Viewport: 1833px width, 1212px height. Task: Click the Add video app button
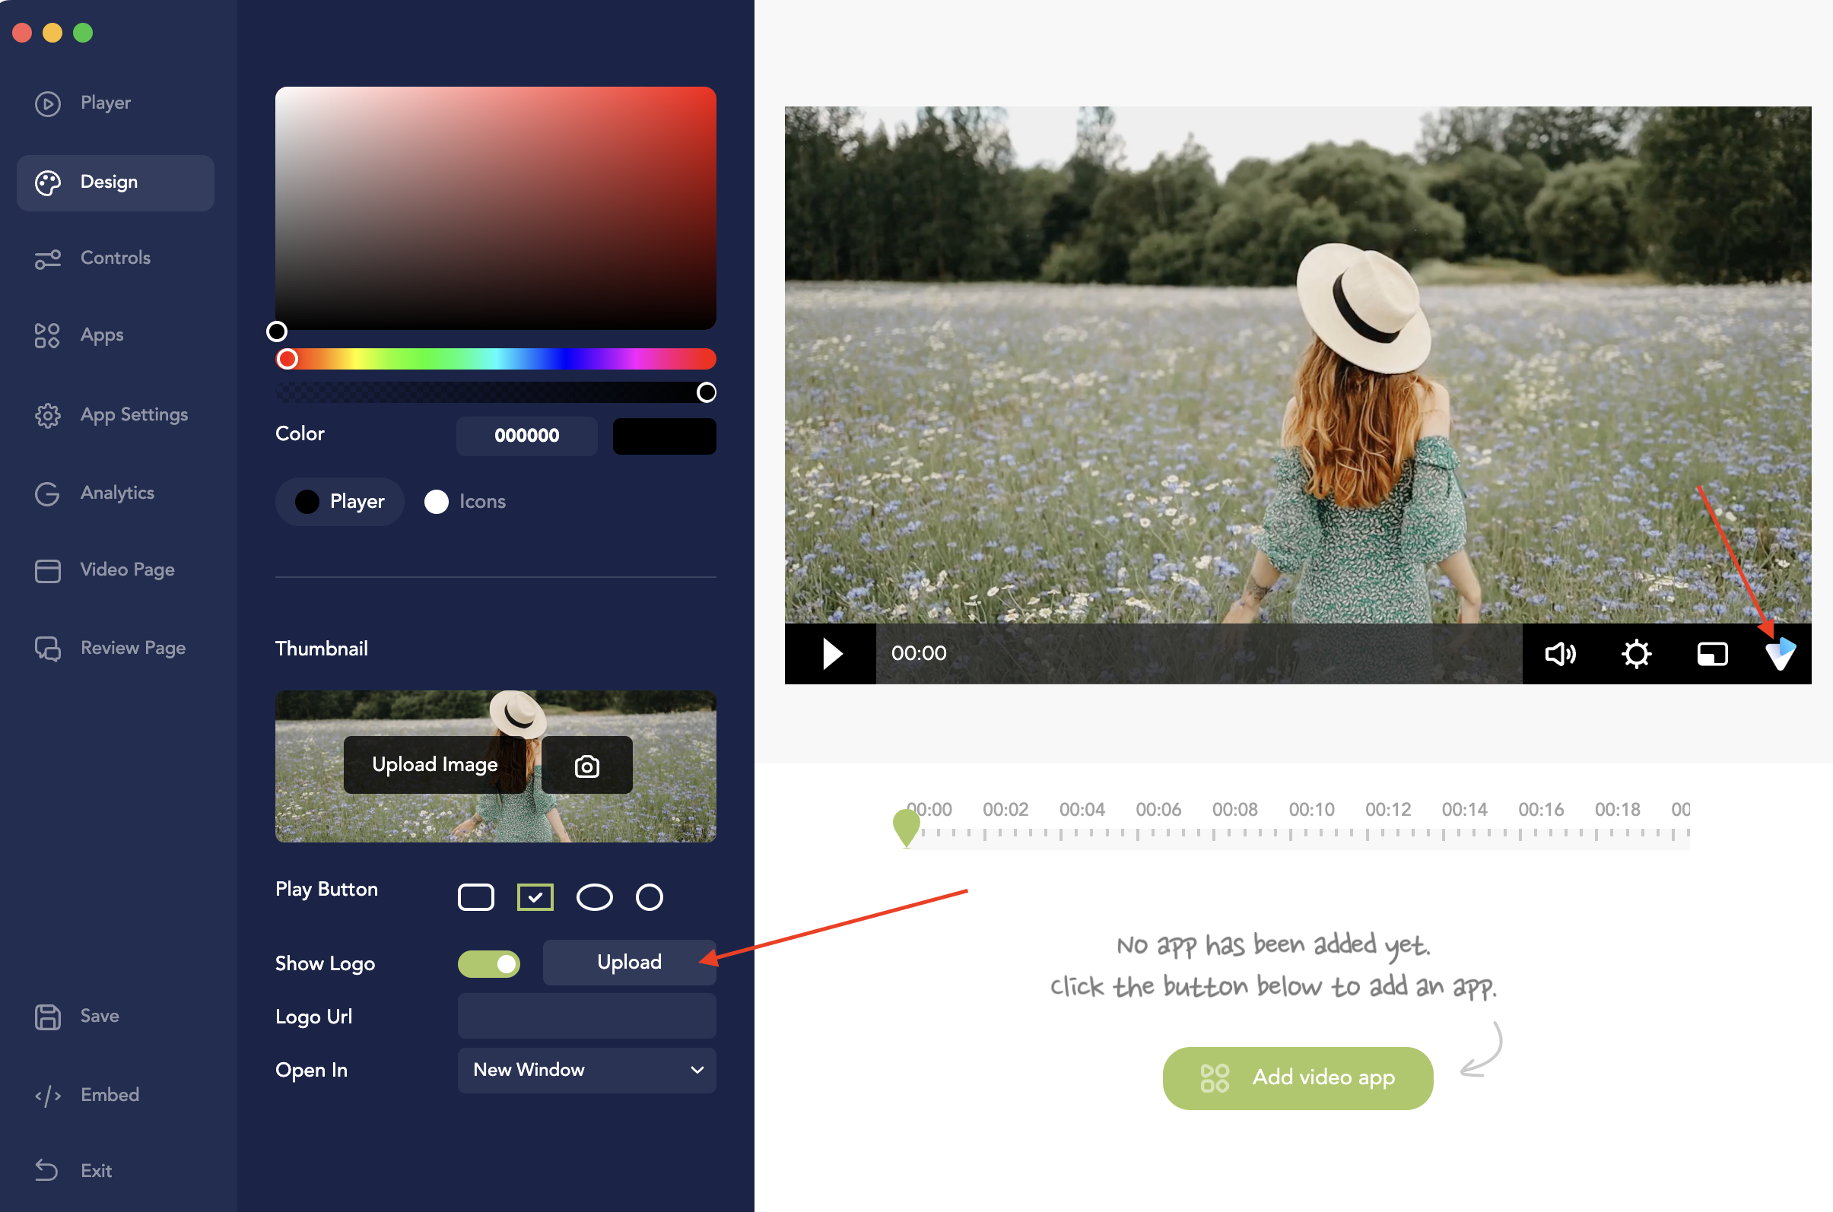1298,1077
